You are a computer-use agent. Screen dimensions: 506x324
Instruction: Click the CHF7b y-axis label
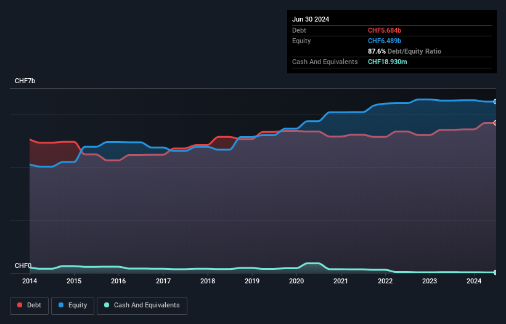(x=25, y=81)
